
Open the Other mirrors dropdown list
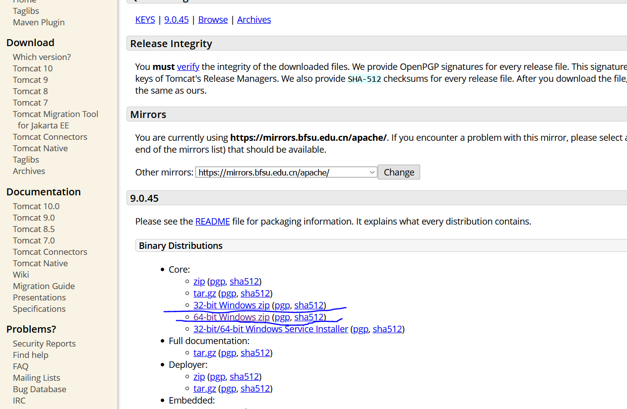point(286,173)
